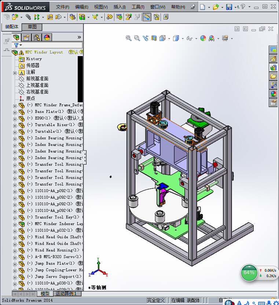Click the Zoom to Fit magnifier icon
The height and width of the screenshot is (305, 279).
click(x=128, y=38)
